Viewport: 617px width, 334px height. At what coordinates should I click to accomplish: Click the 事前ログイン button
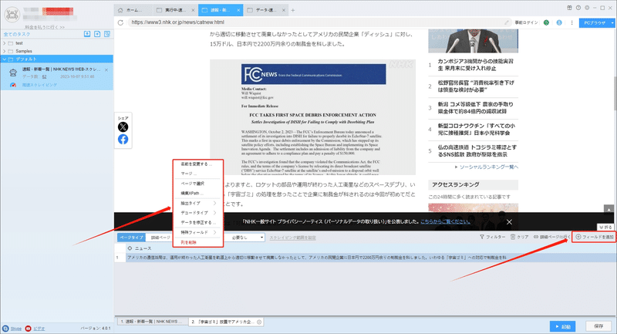pos(526,22)
